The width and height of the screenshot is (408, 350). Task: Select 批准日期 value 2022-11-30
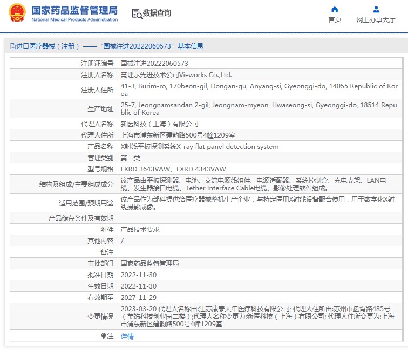click(x=138, y=275)
